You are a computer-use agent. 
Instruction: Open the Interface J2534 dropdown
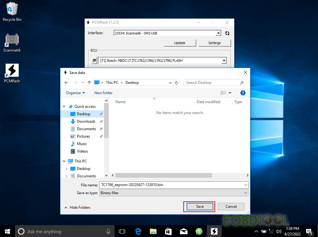(218, 33)
